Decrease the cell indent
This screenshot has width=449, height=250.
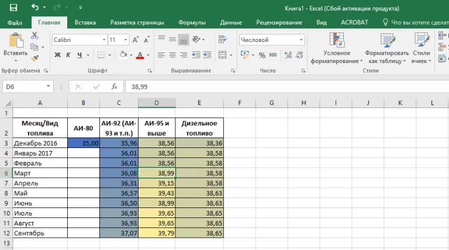click(x=196, y=55)
